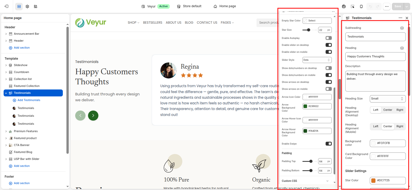Expand the Announcement Bar section
This screenshot has height=190, width=412.
[6, 34]
